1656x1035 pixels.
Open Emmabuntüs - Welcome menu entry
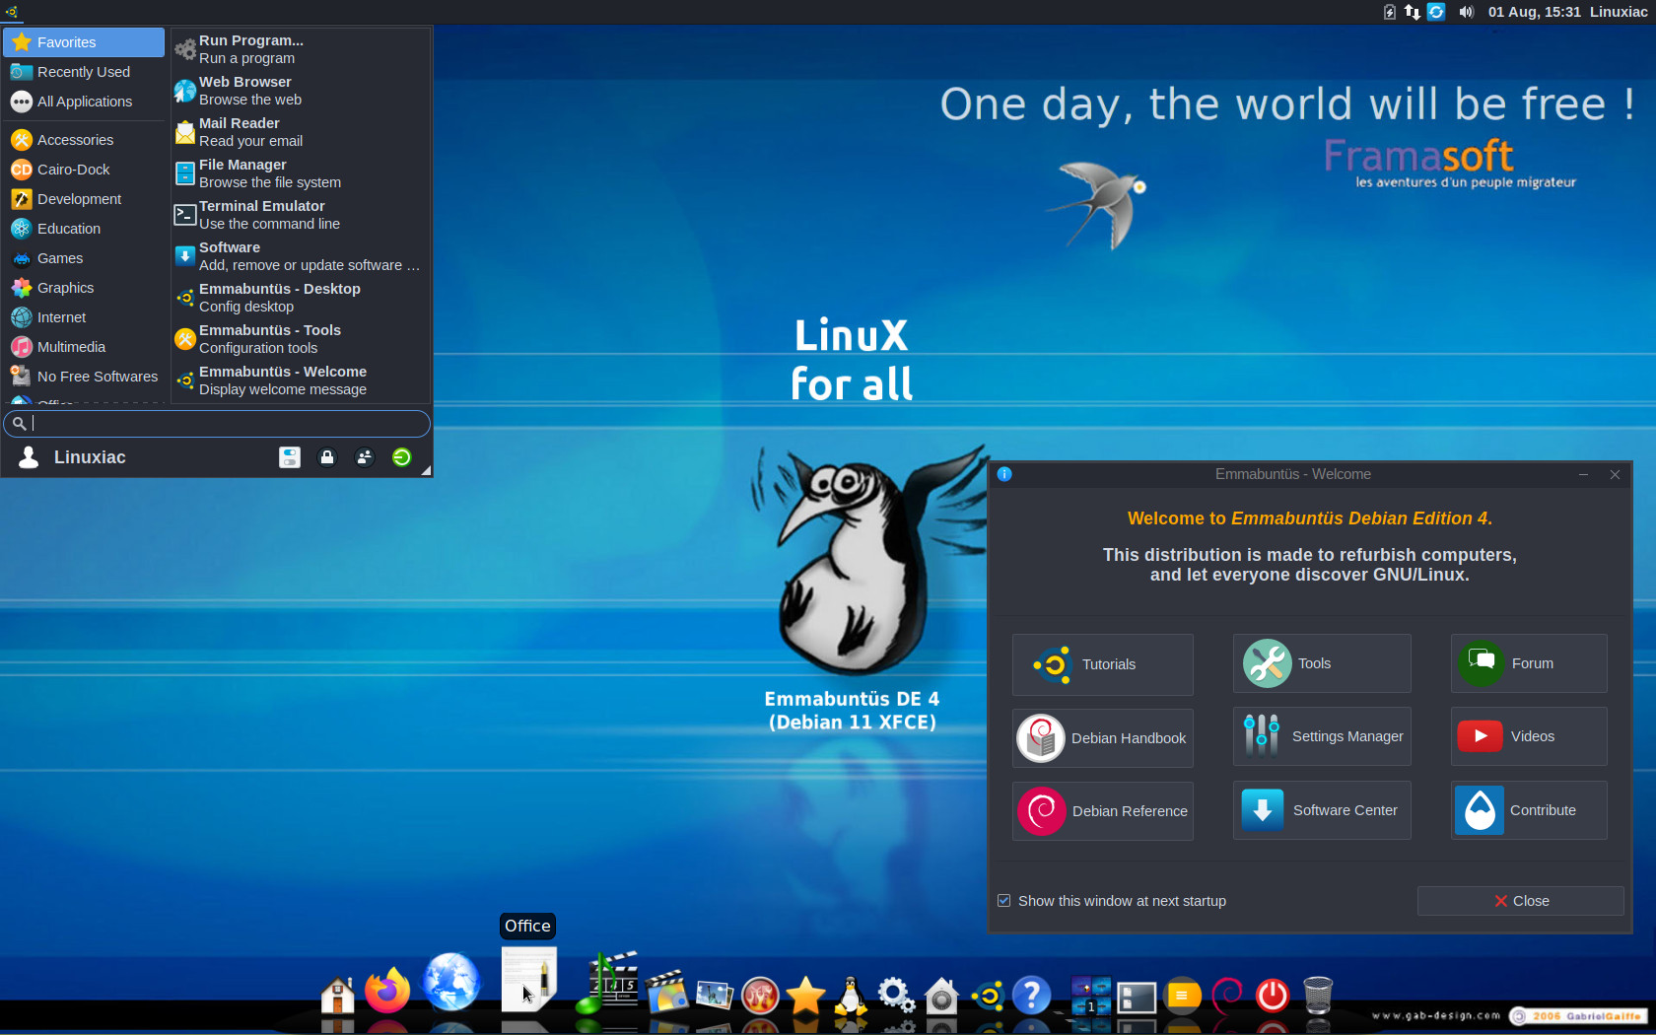tap(301, 380)
